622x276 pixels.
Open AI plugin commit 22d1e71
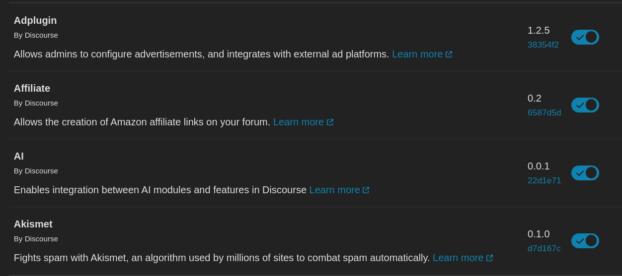544,181
